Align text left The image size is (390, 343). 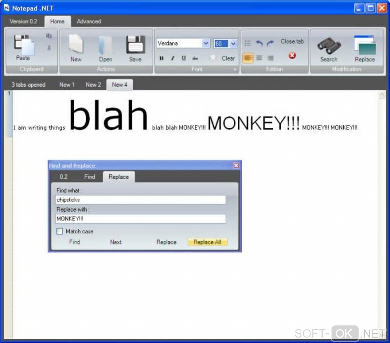click(248, 58)
